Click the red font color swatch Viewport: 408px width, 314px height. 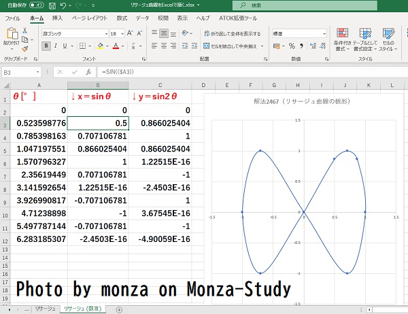coord(116,47)
